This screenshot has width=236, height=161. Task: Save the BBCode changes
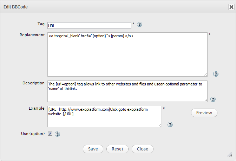[93, 149]
